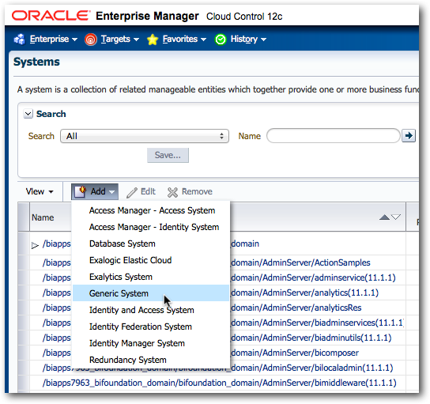430x404 pixels.
Task: Select Generic System menu item
Action: coord(151,293)
